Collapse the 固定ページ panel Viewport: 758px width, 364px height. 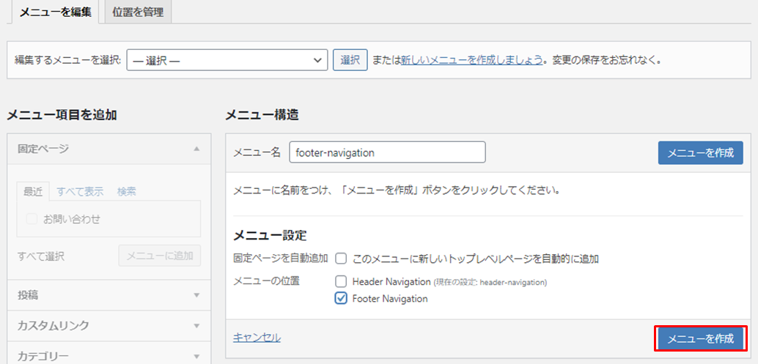109,149
